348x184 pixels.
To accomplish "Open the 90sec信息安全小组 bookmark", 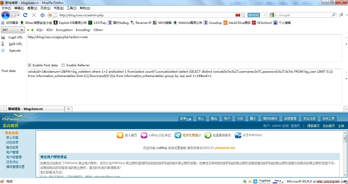I will (36, 23).
